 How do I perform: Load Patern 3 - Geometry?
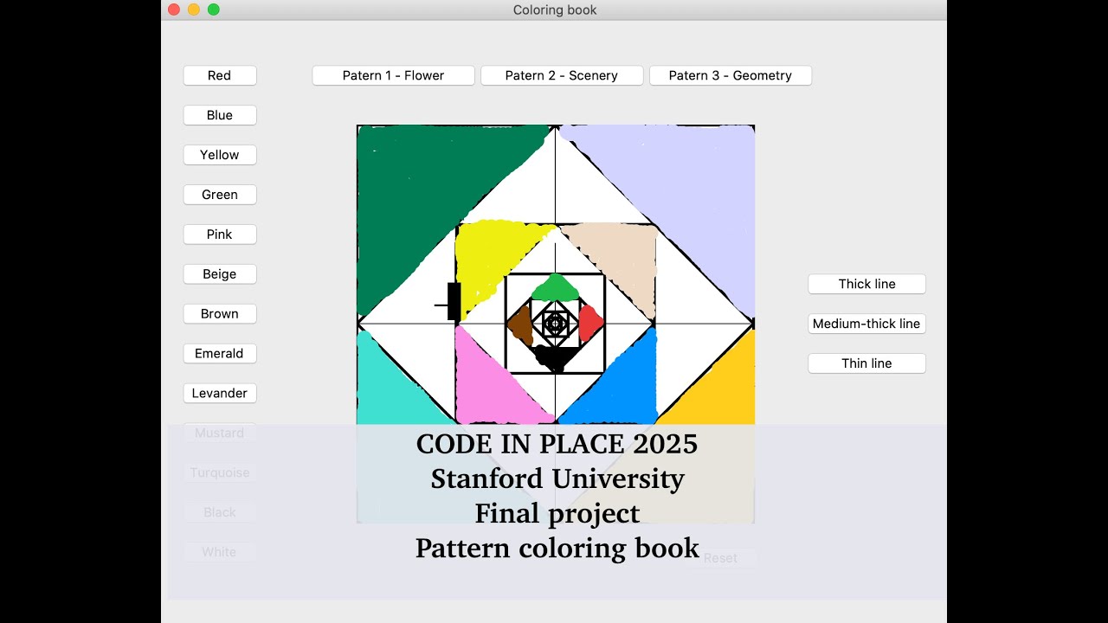(x=731, y=75)
